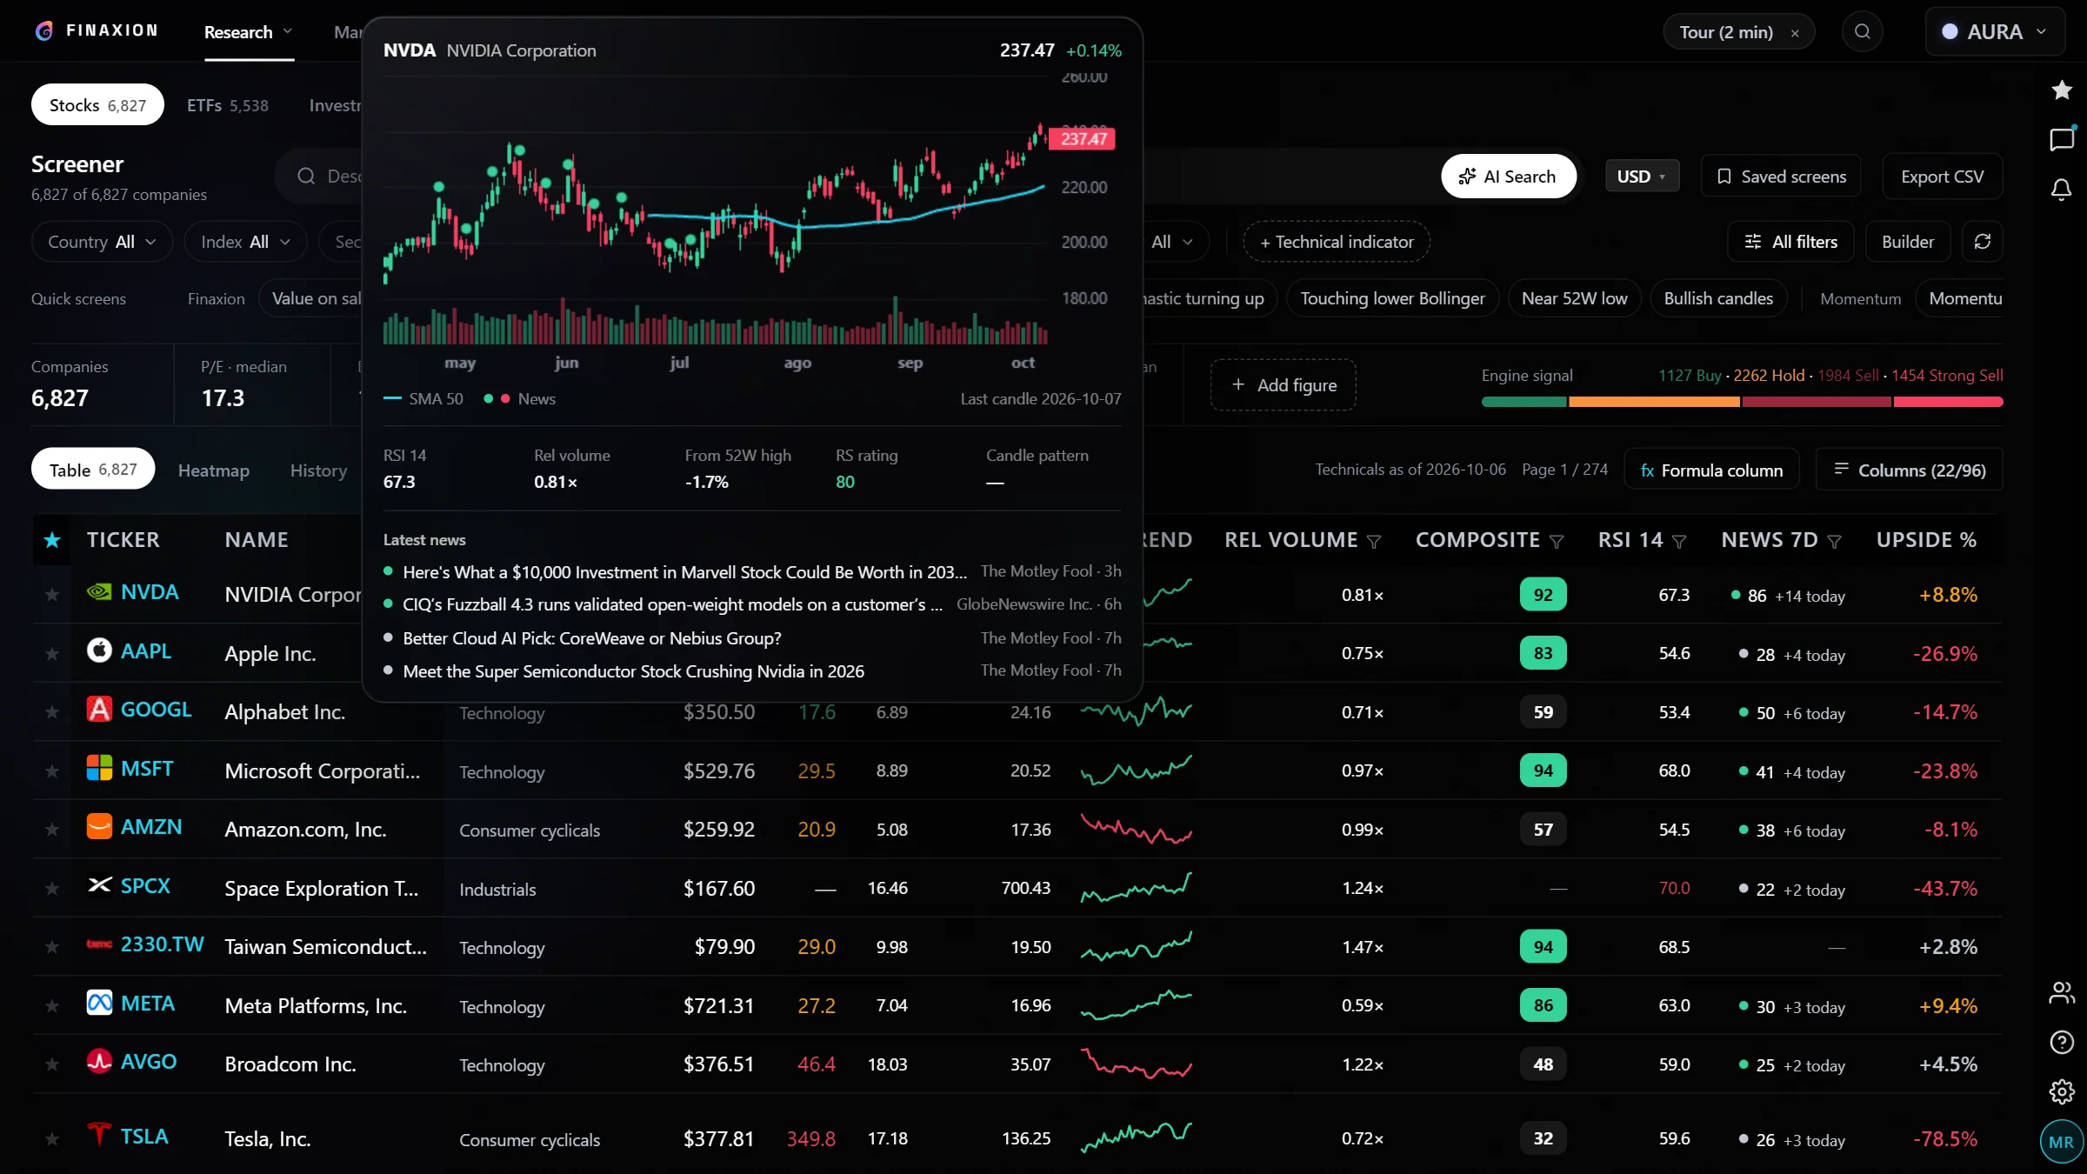This screenshot has width=2087, height=1174.
Task: Click the REL VOLUME filter funnel icon
Action: point(1374,542)
